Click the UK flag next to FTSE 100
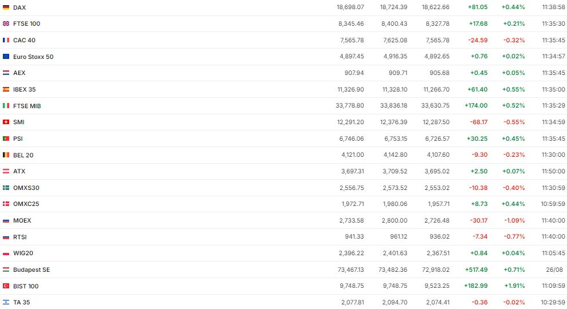Image resolution: width=567 pixels, height=309 pixels. click(6, 23)
